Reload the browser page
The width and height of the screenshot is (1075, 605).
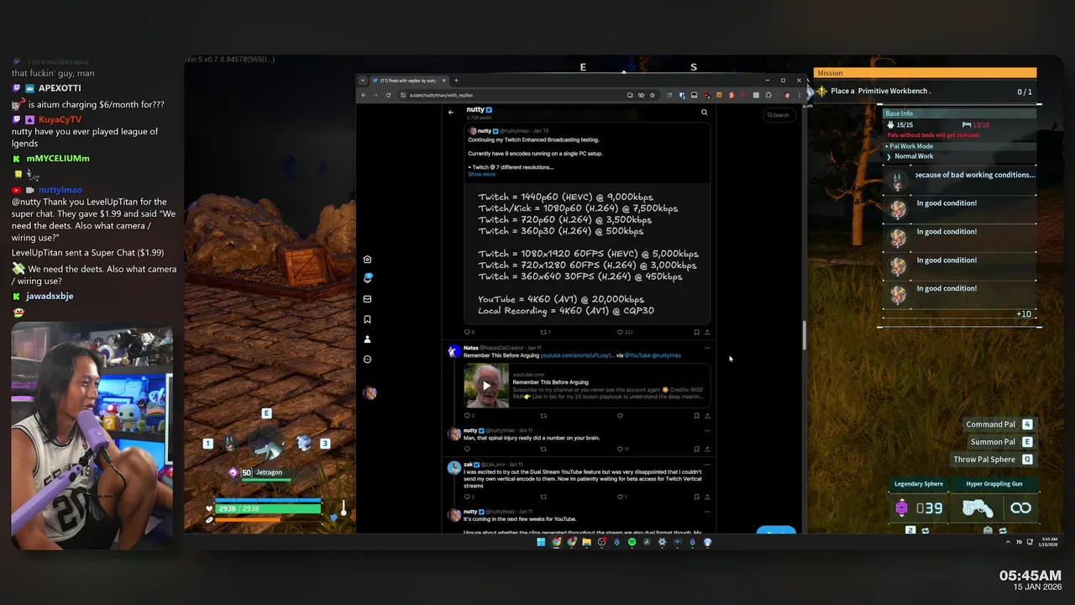[388, 95]
